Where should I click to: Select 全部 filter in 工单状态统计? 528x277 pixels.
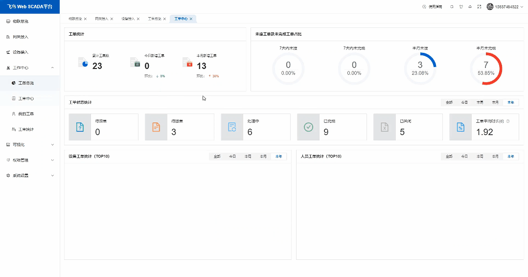tap(449, 102)
